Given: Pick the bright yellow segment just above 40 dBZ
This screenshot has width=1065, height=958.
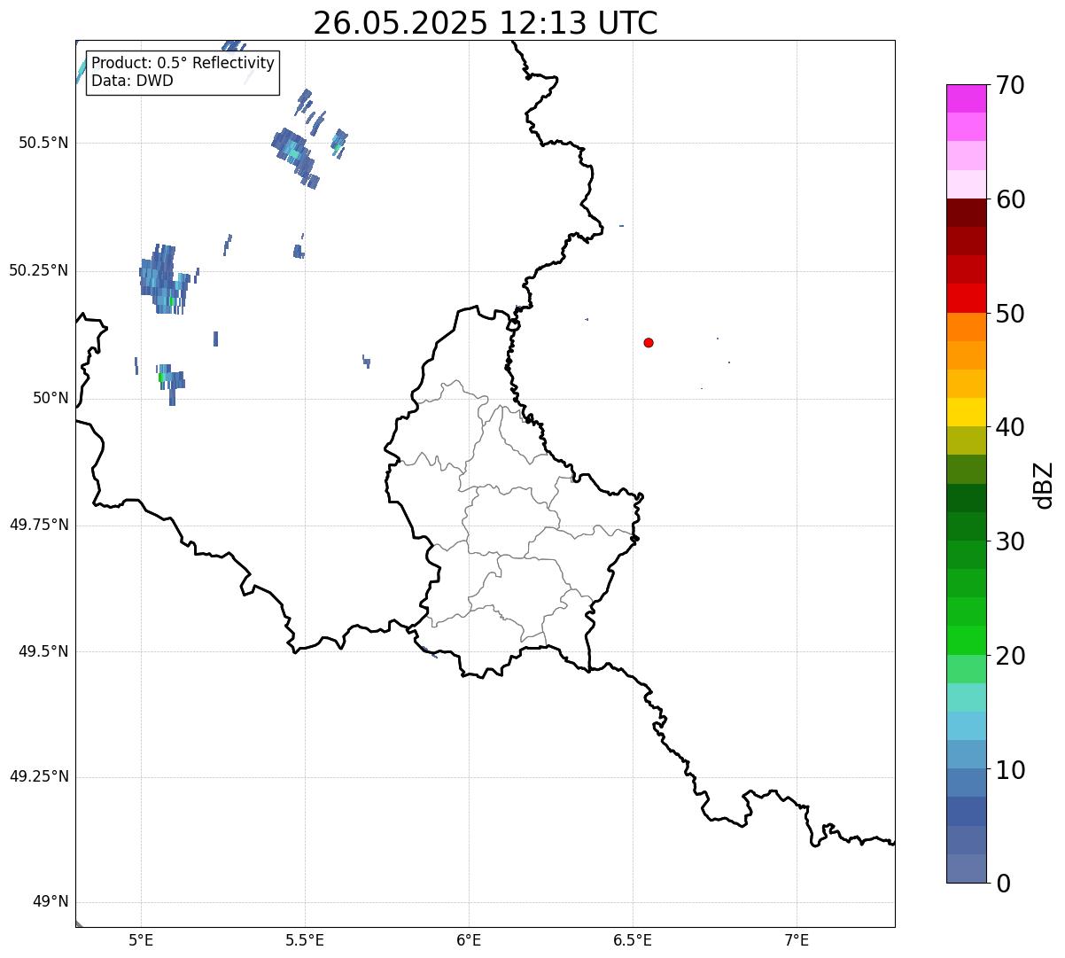Looking at the screenshot, I should [966, 412].
